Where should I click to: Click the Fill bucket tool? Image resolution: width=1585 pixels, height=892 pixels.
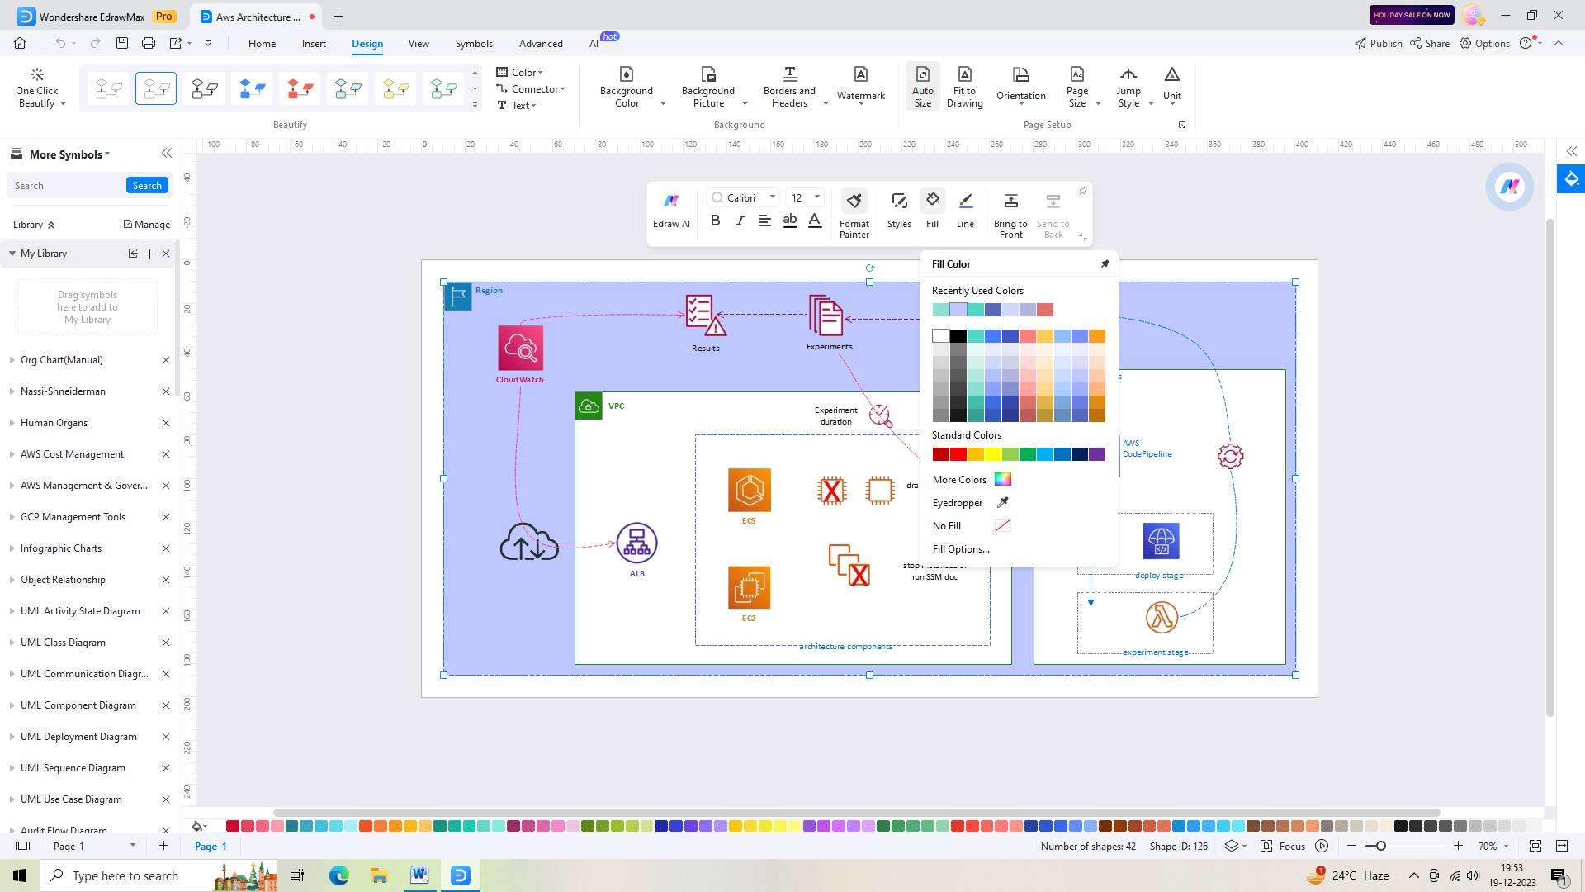932,211
